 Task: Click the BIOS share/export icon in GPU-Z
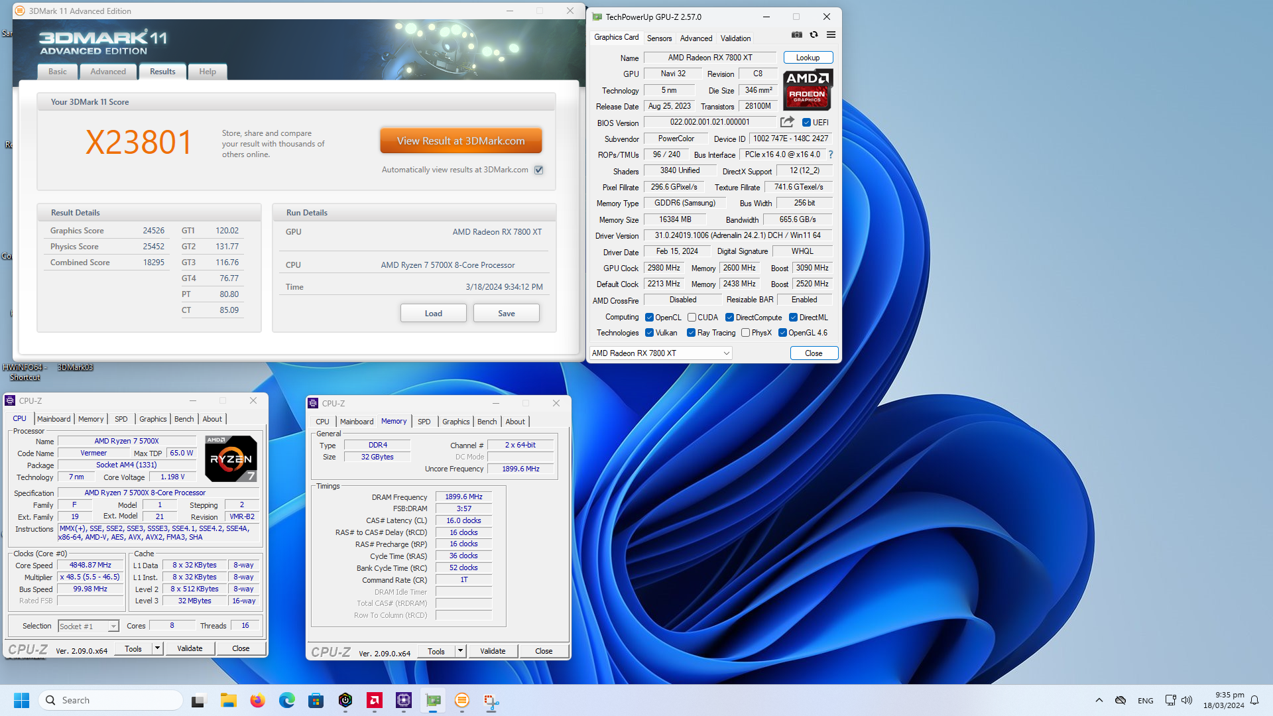pyautogui.click(x=787, y=122)
